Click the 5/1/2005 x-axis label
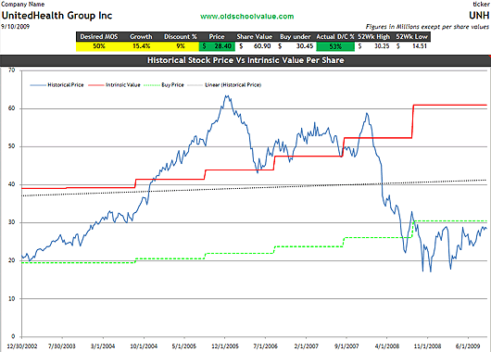Image resolution: width=491 pixels, height=352 pixels. click(184, 346)
